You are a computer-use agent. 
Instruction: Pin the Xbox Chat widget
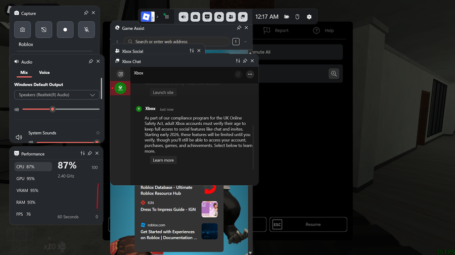[245, 61]
